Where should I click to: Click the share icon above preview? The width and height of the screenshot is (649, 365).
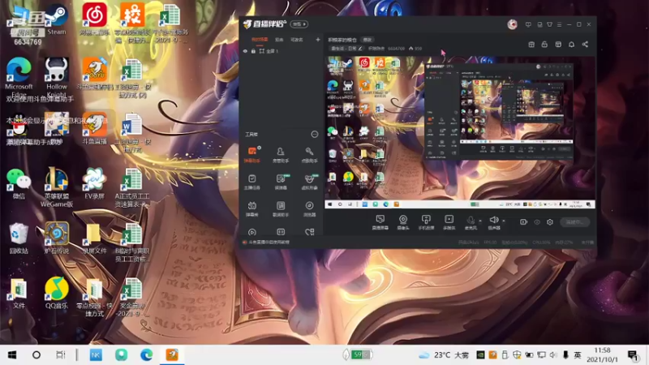585,45
